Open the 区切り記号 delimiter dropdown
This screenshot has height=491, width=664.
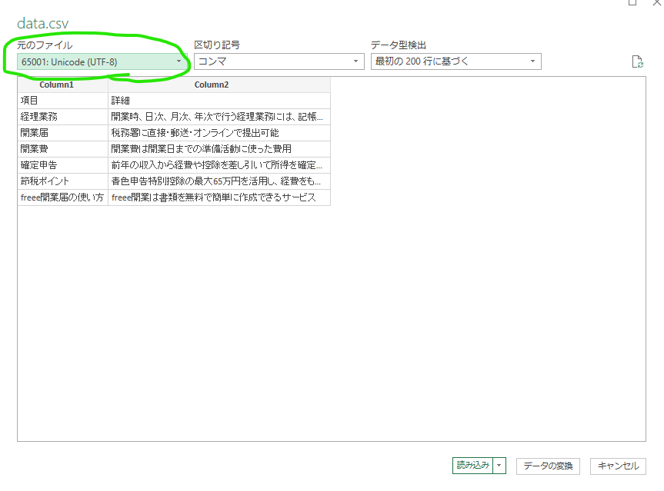point(279,61)
